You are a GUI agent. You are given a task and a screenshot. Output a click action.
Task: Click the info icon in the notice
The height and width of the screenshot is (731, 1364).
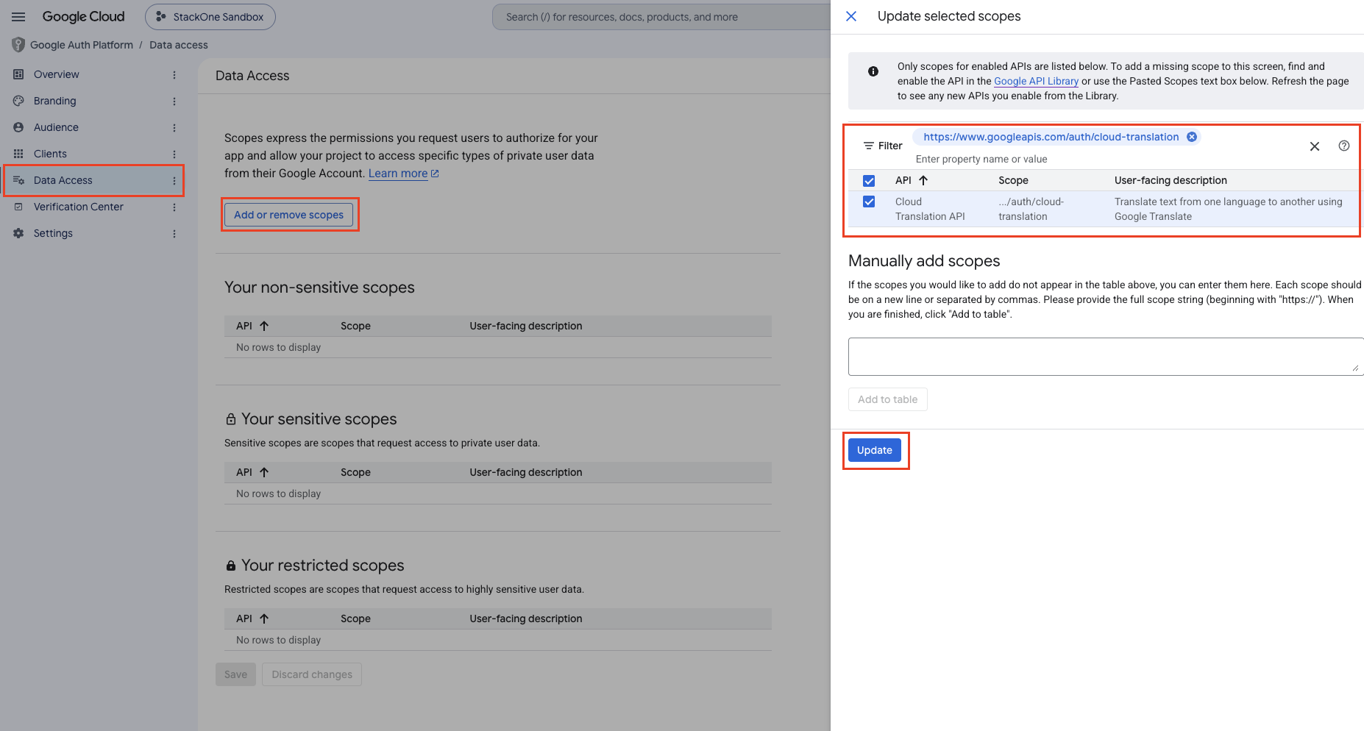tap(873, 71)
